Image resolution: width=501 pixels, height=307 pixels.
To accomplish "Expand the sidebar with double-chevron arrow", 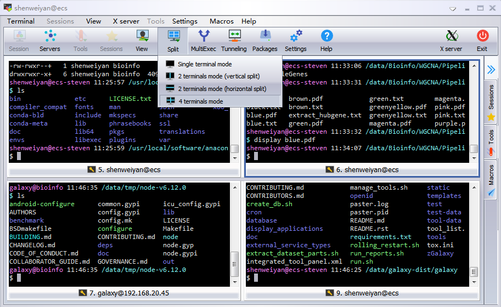I will (x=491, y=70).
